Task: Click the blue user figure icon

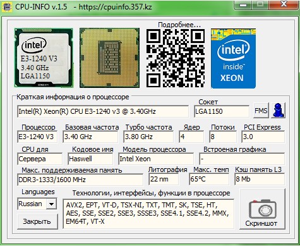Action: (279, 110)
